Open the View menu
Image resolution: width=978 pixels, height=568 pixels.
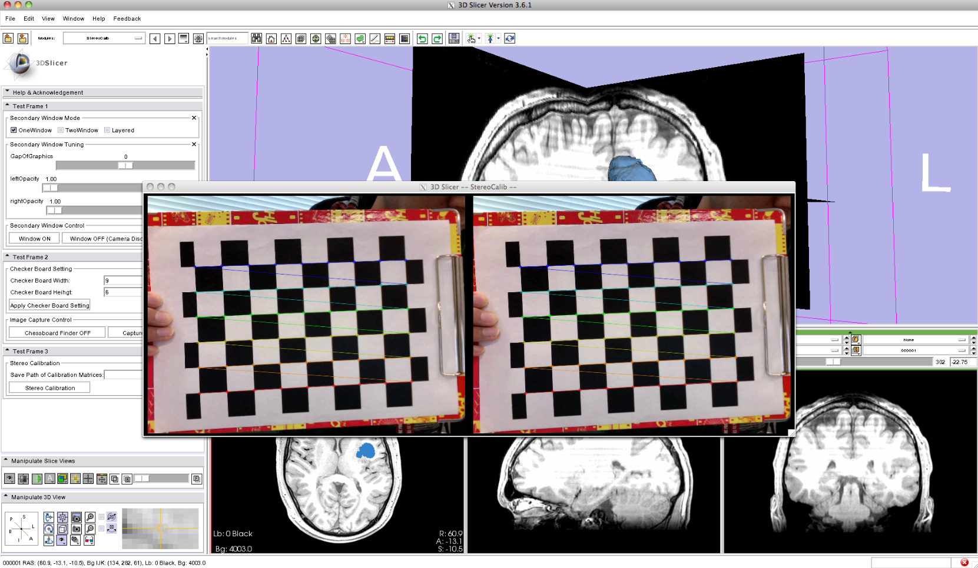coord(48,19)
